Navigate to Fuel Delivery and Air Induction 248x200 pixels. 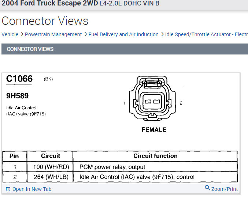pyautogui.click(x=123, y=34)
